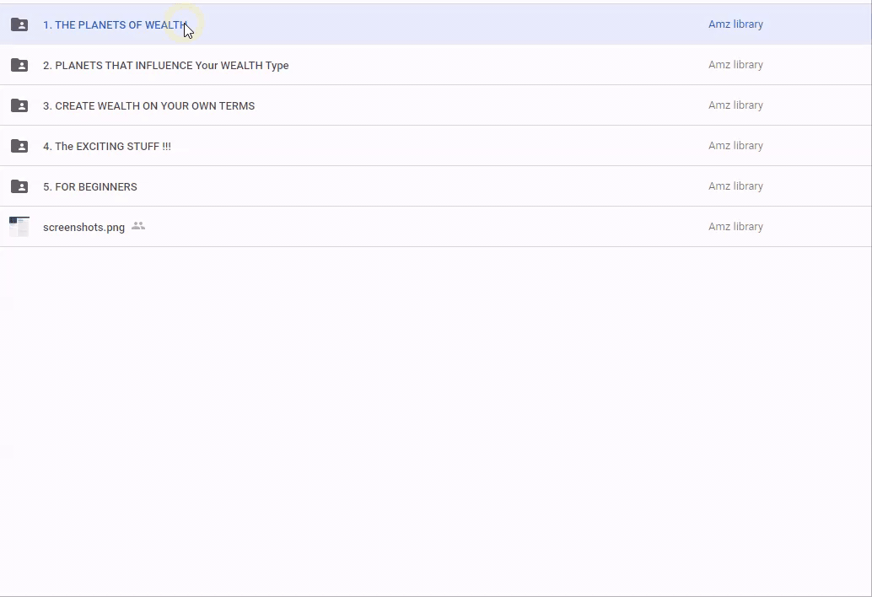Click folder icon beside PLANETS THAT INFLUENCE
Image resolution: width=872 pixels, height=597 pixels.
19,65
